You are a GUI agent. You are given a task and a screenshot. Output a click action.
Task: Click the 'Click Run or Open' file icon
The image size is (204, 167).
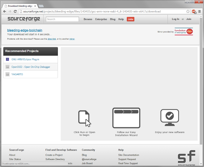85,118
